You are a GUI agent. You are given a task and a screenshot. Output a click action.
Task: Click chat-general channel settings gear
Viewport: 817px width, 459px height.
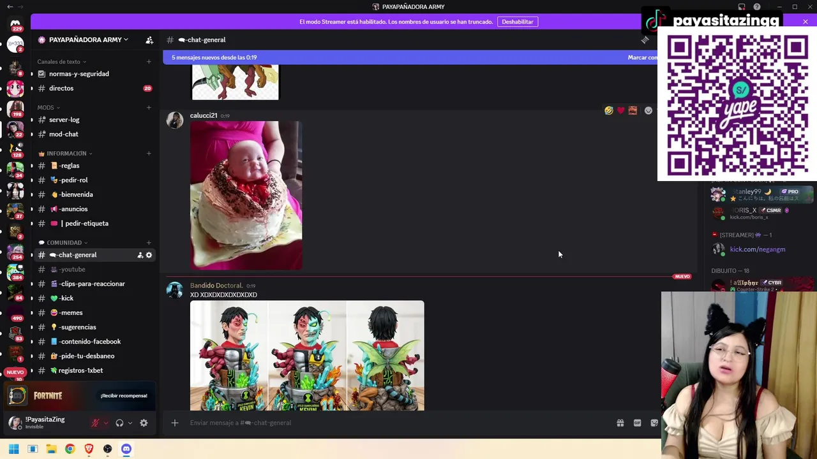149,255
